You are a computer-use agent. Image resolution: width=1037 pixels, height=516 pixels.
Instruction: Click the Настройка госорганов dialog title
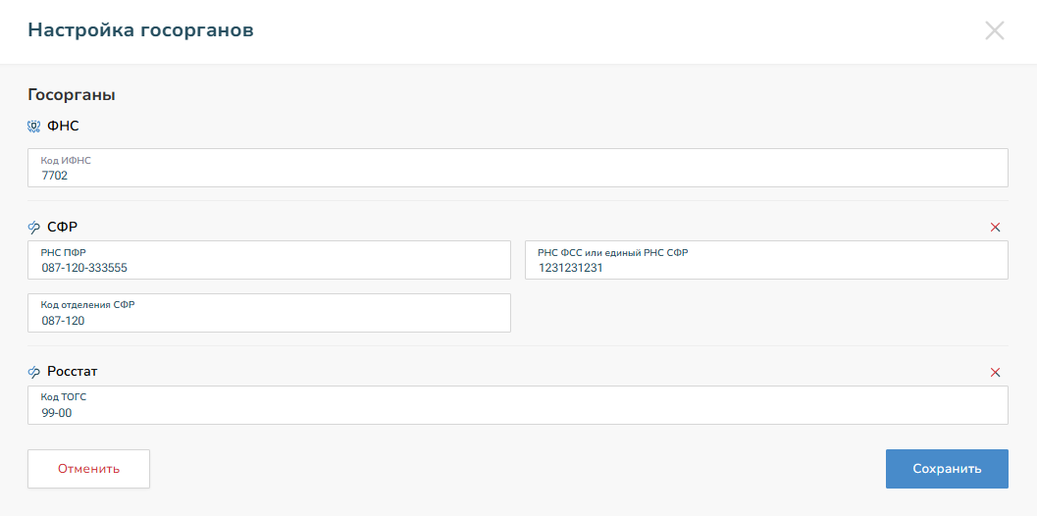140,30
